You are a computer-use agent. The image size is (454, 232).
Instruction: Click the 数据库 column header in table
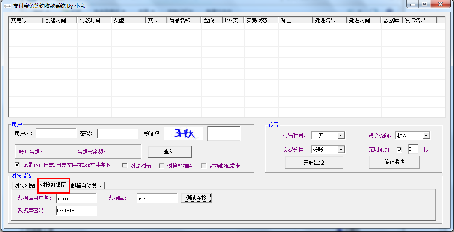point(392,20)
